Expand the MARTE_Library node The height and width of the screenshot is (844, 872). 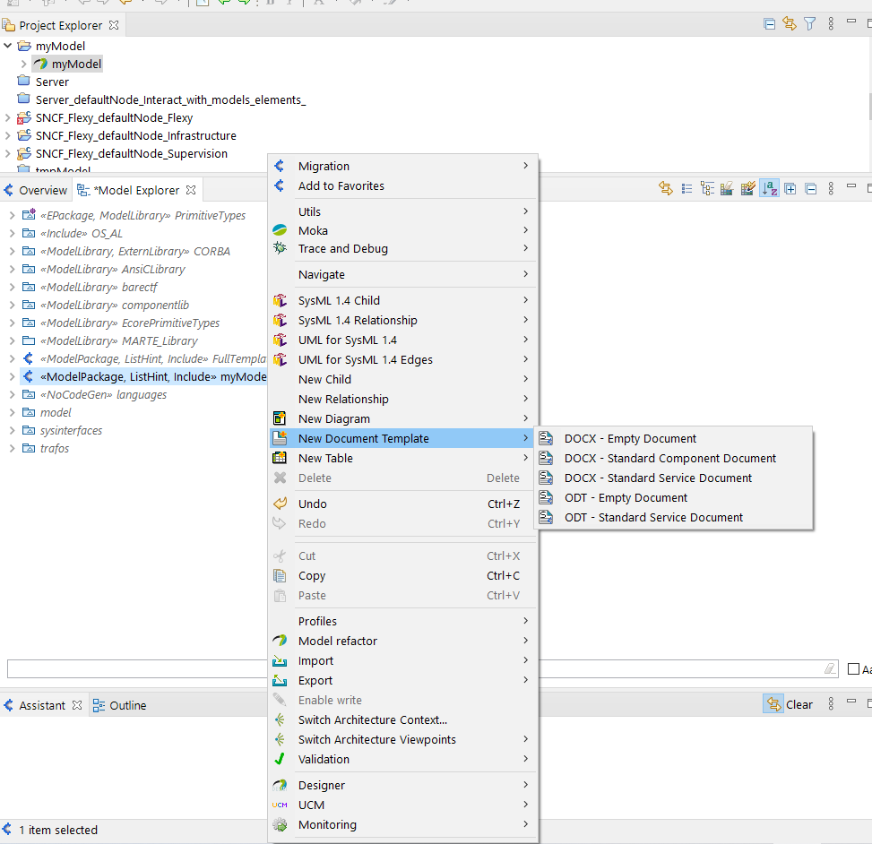[12, 340]
